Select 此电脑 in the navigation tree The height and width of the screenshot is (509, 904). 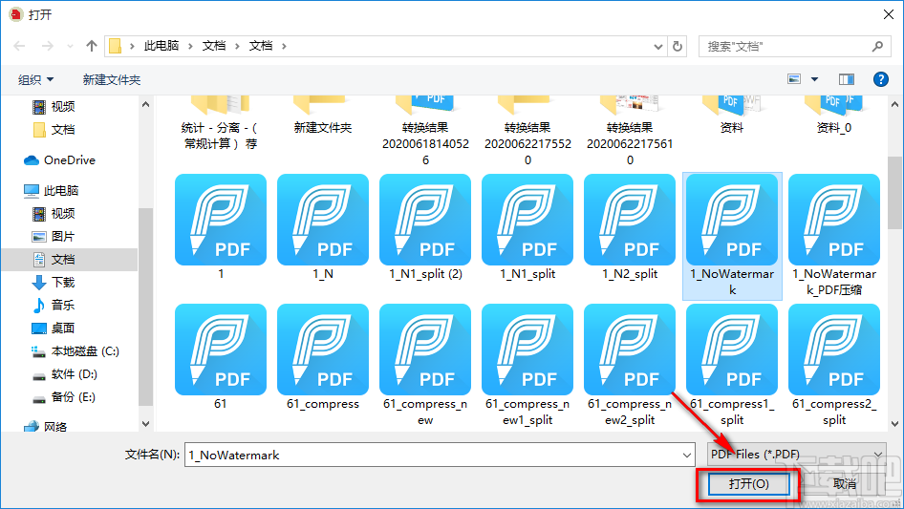coord(52,190)
